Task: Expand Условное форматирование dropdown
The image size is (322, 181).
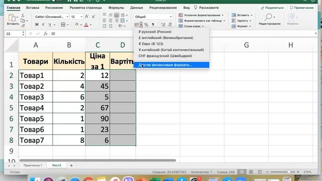Action: point(222,15)
